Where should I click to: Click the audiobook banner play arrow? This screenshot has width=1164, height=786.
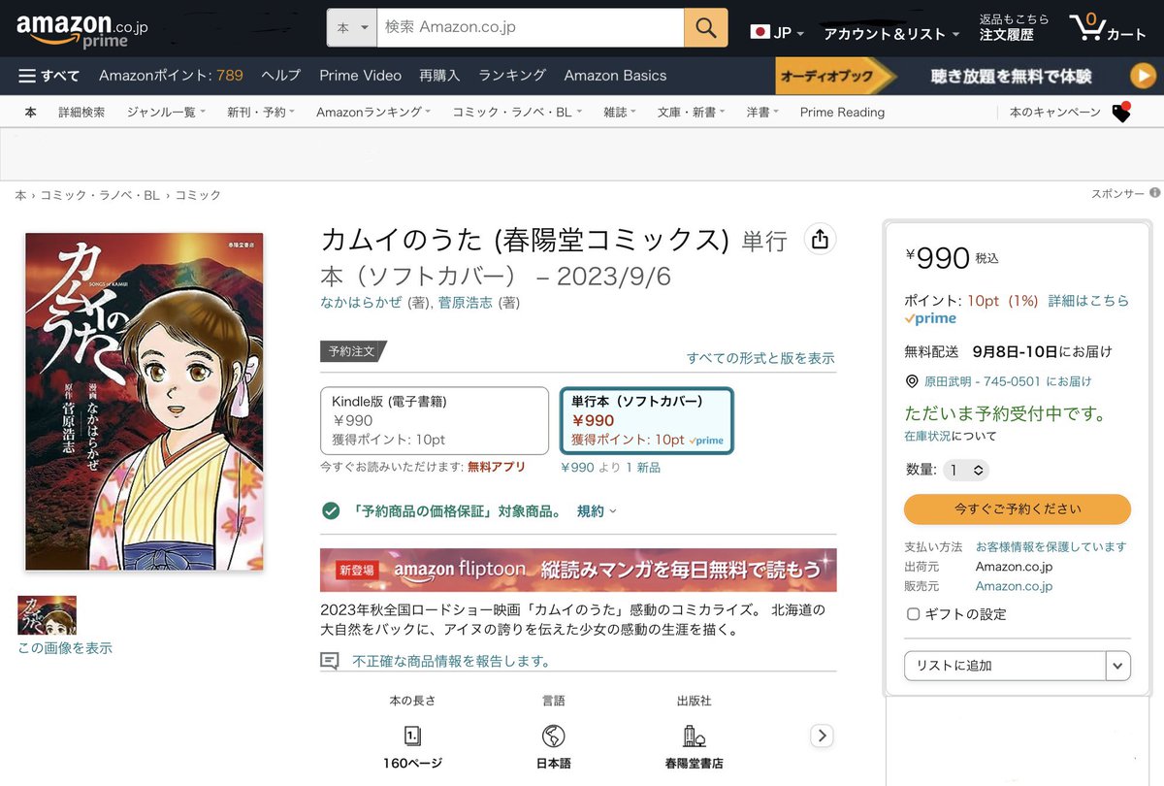pyautogui.click(x=1142, y=76)
